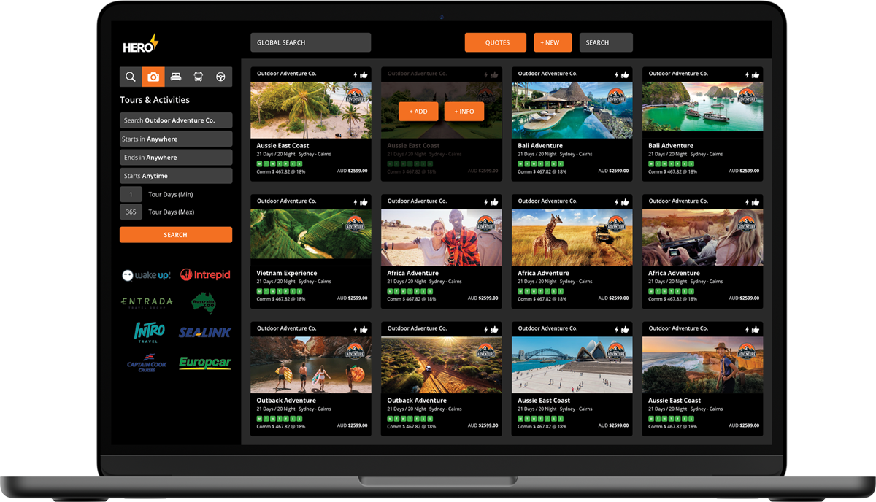Screen dimensions: 876x502
Task: Click lightning bolt icon on Vietnam Experience card
Action: 356,201
